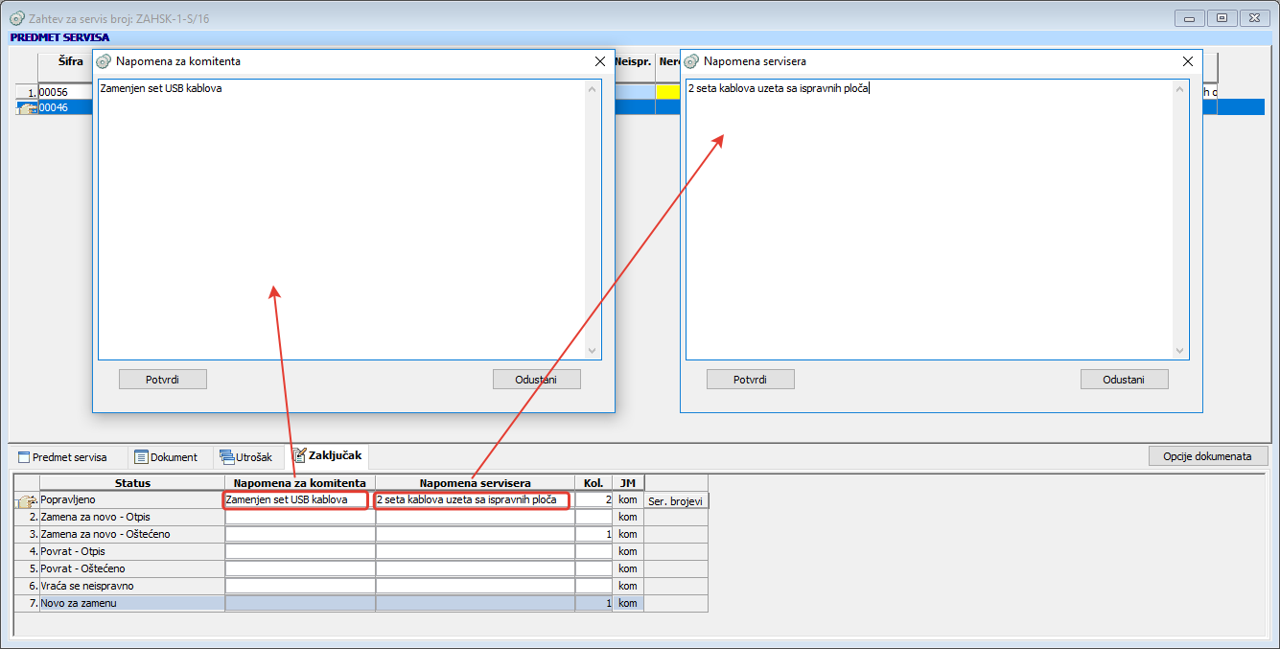Viewport: 1280px width, 649px height.
Task: Click the app icon in main window title bar
Action: (x=16, y=17)
